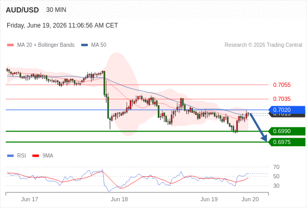This screenshot has width=307, height=208.
Task: Click the green 0.6975 support tag
Action: pyautogui.click(x=287, y=142)
